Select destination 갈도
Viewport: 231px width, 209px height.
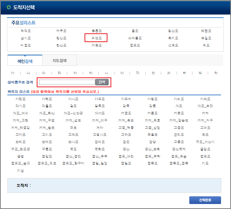coord(73,106)
